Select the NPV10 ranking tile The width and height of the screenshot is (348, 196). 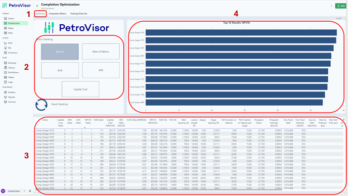pos(60,52)
